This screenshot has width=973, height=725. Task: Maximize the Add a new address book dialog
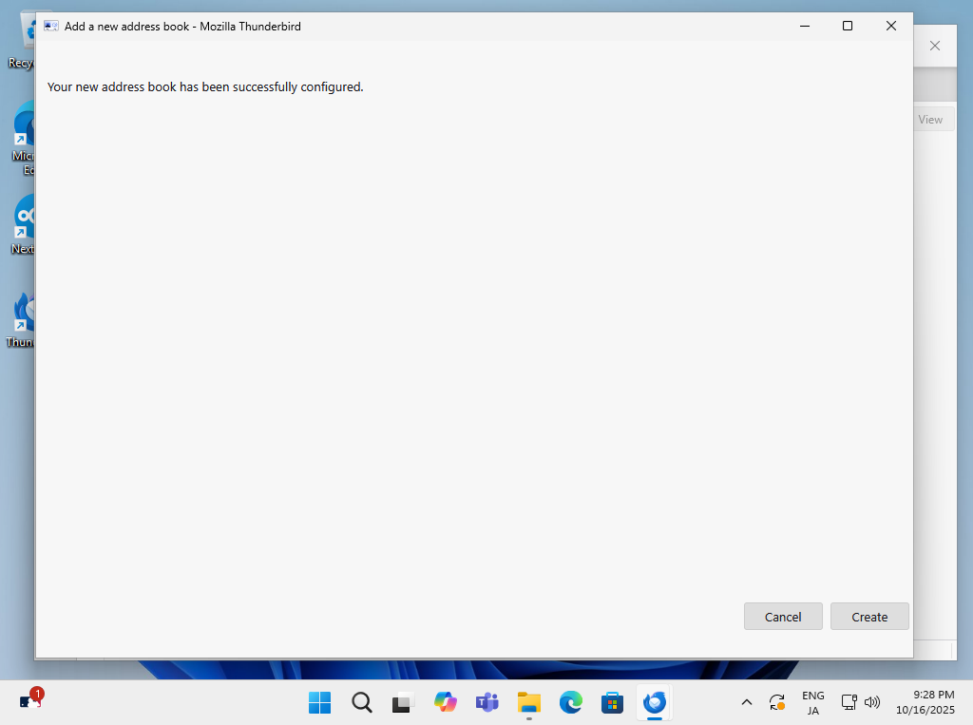pos(848,27)
